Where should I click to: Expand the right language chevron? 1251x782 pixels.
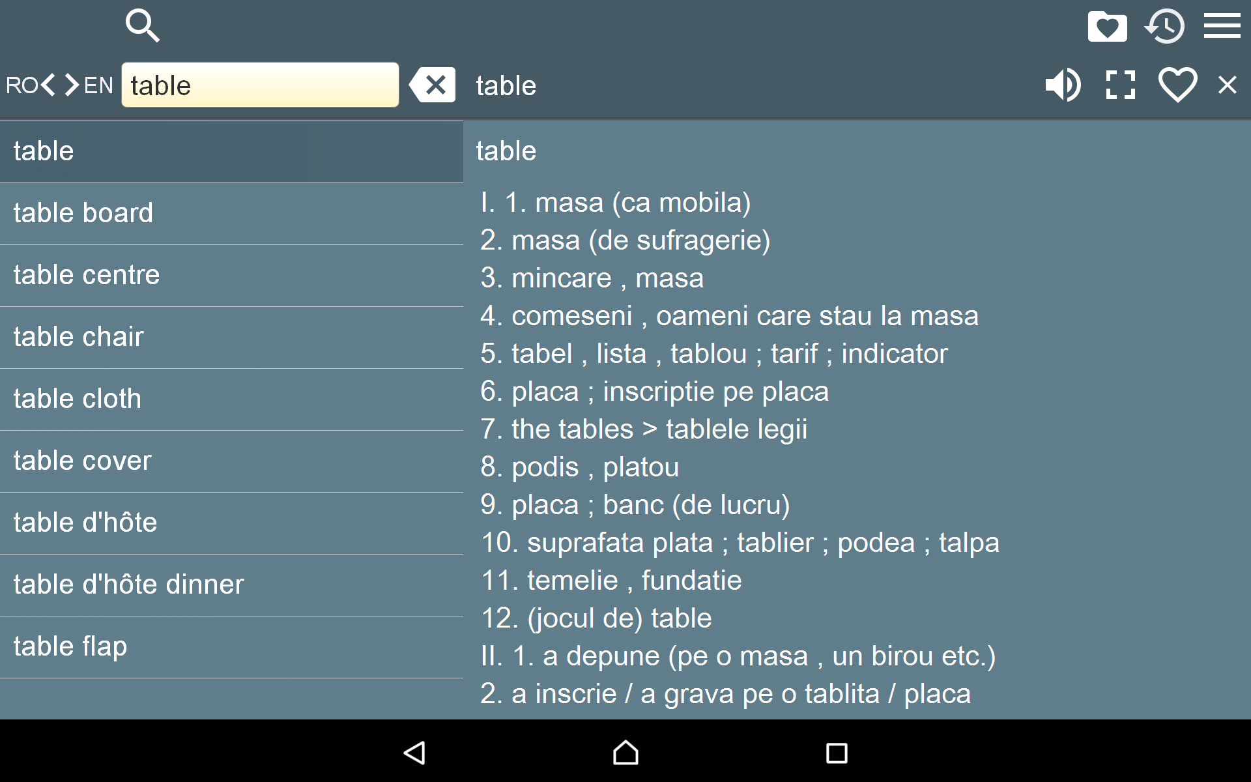coord(70,85)
